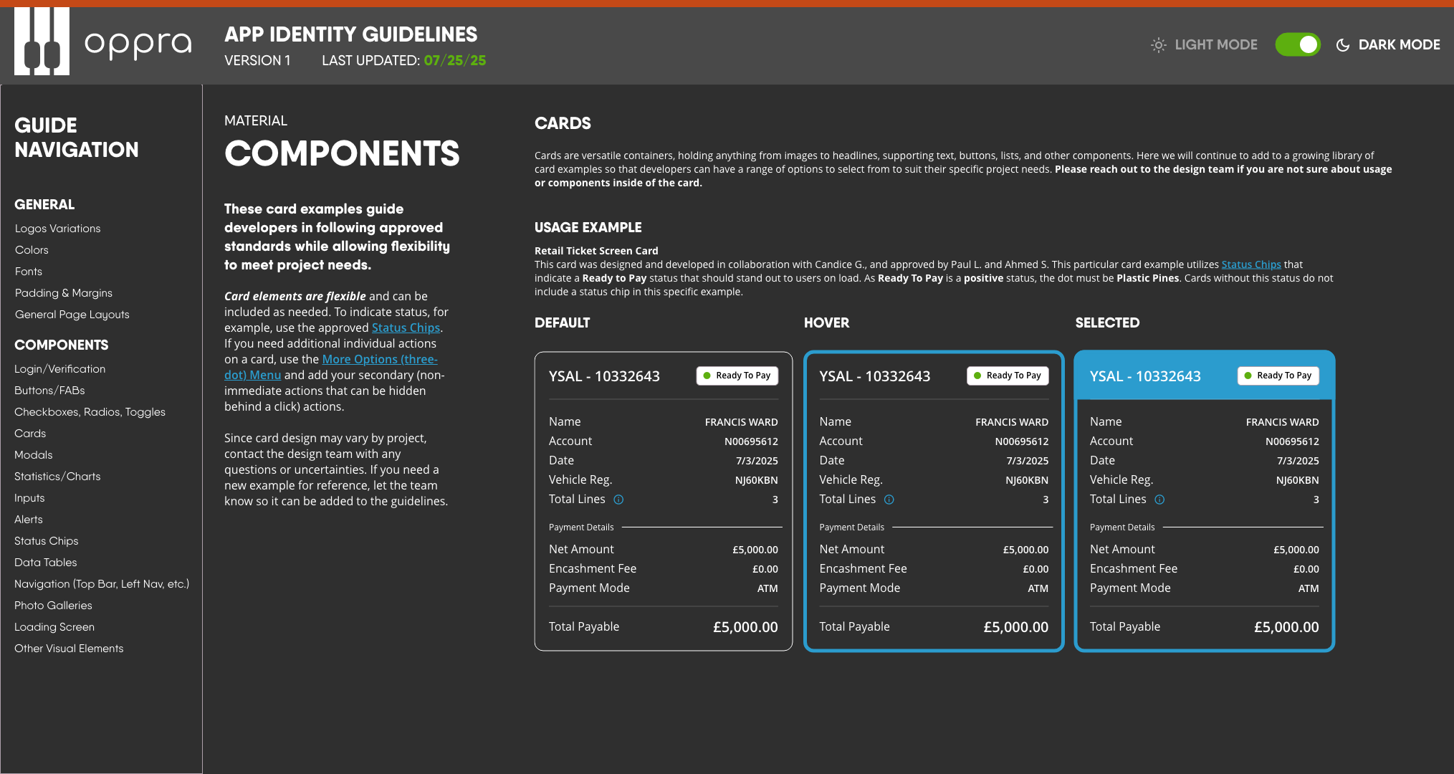This screenshot has height=774, width=1454.
Task: Click the Ready To Pay chip on Default card
Action: click(737, 375)
